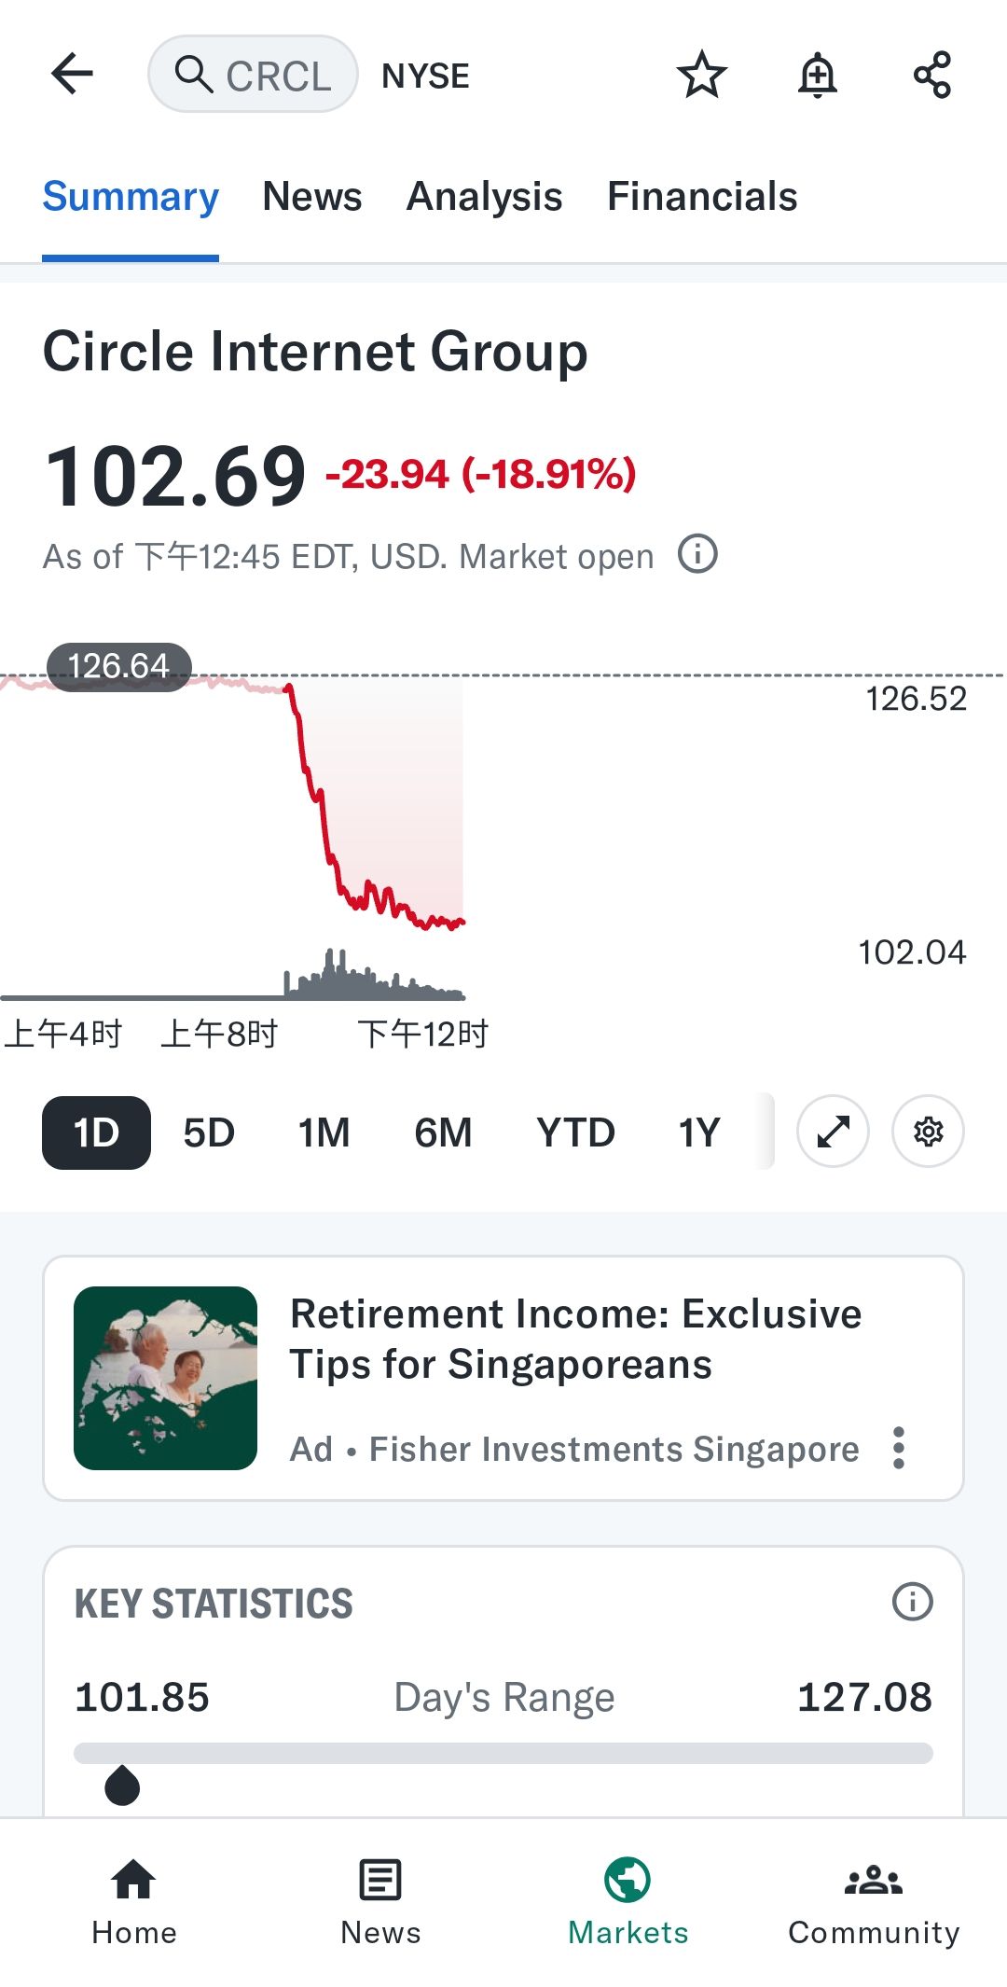Choose the YTD chart range
This screenshot has height=1987, width=1007.
[x=575, y=1132]
